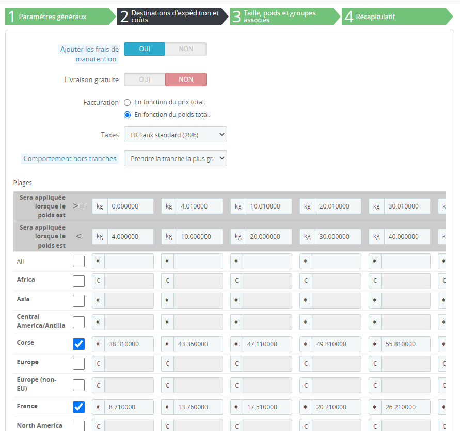Uncheck the France zone checkbox
This screenshot has height=431, width=460.
pos(78,407)
